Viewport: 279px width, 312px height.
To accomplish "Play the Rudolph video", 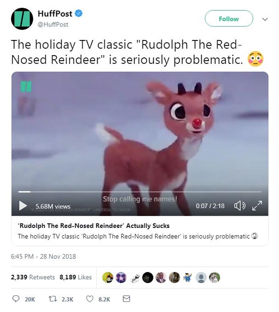I will 23,205.
